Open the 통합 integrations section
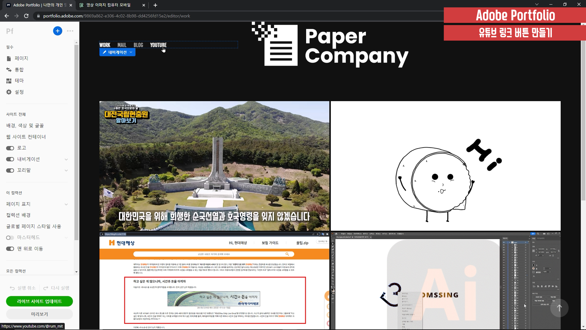This screenshot has height=330, width=586. (x=19, y=70)
